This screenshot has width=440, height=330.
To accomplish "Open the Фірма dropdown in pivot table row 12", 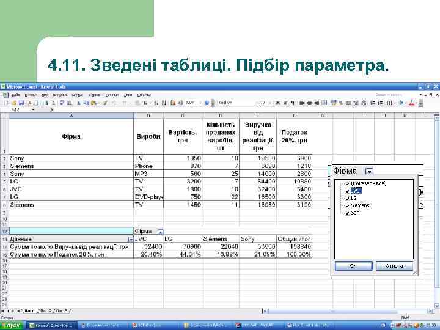I will pos(160,232).
